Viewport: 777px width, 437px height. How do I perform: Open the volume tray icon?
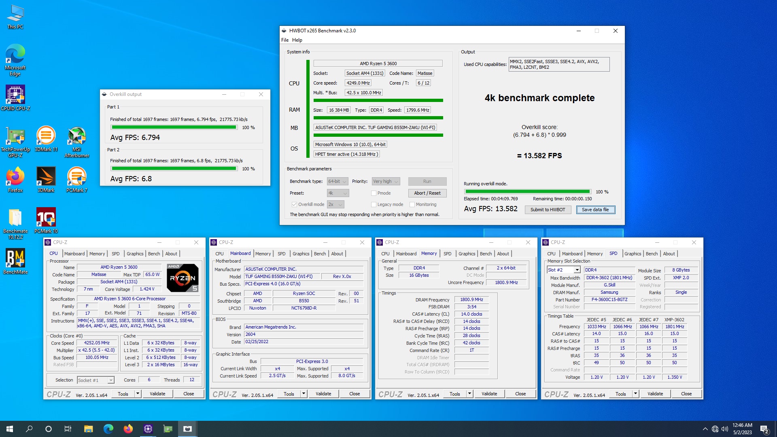pos(725,429)
